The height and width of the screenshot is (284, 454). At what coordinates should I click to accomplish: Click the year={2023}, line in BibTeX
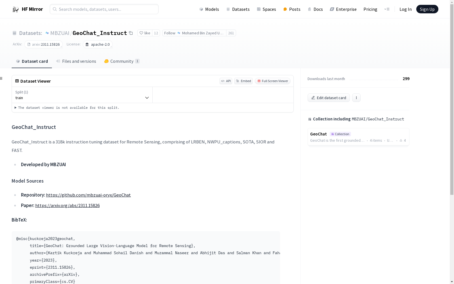click(43, 260)
